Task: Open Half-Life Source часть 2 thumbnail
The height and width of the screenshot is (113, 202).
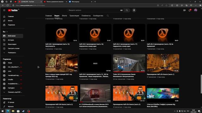Action: click(62, 93)
